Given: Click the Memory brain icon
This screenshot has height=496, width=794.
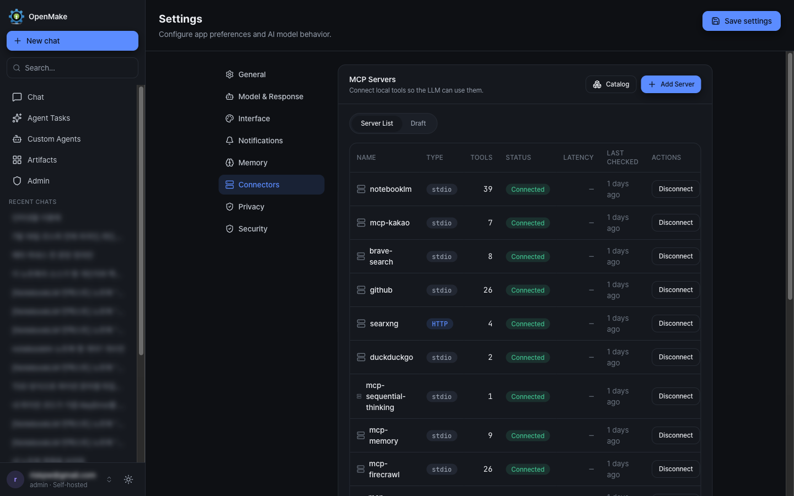Looking at the screenshot, I should (229, 163).
